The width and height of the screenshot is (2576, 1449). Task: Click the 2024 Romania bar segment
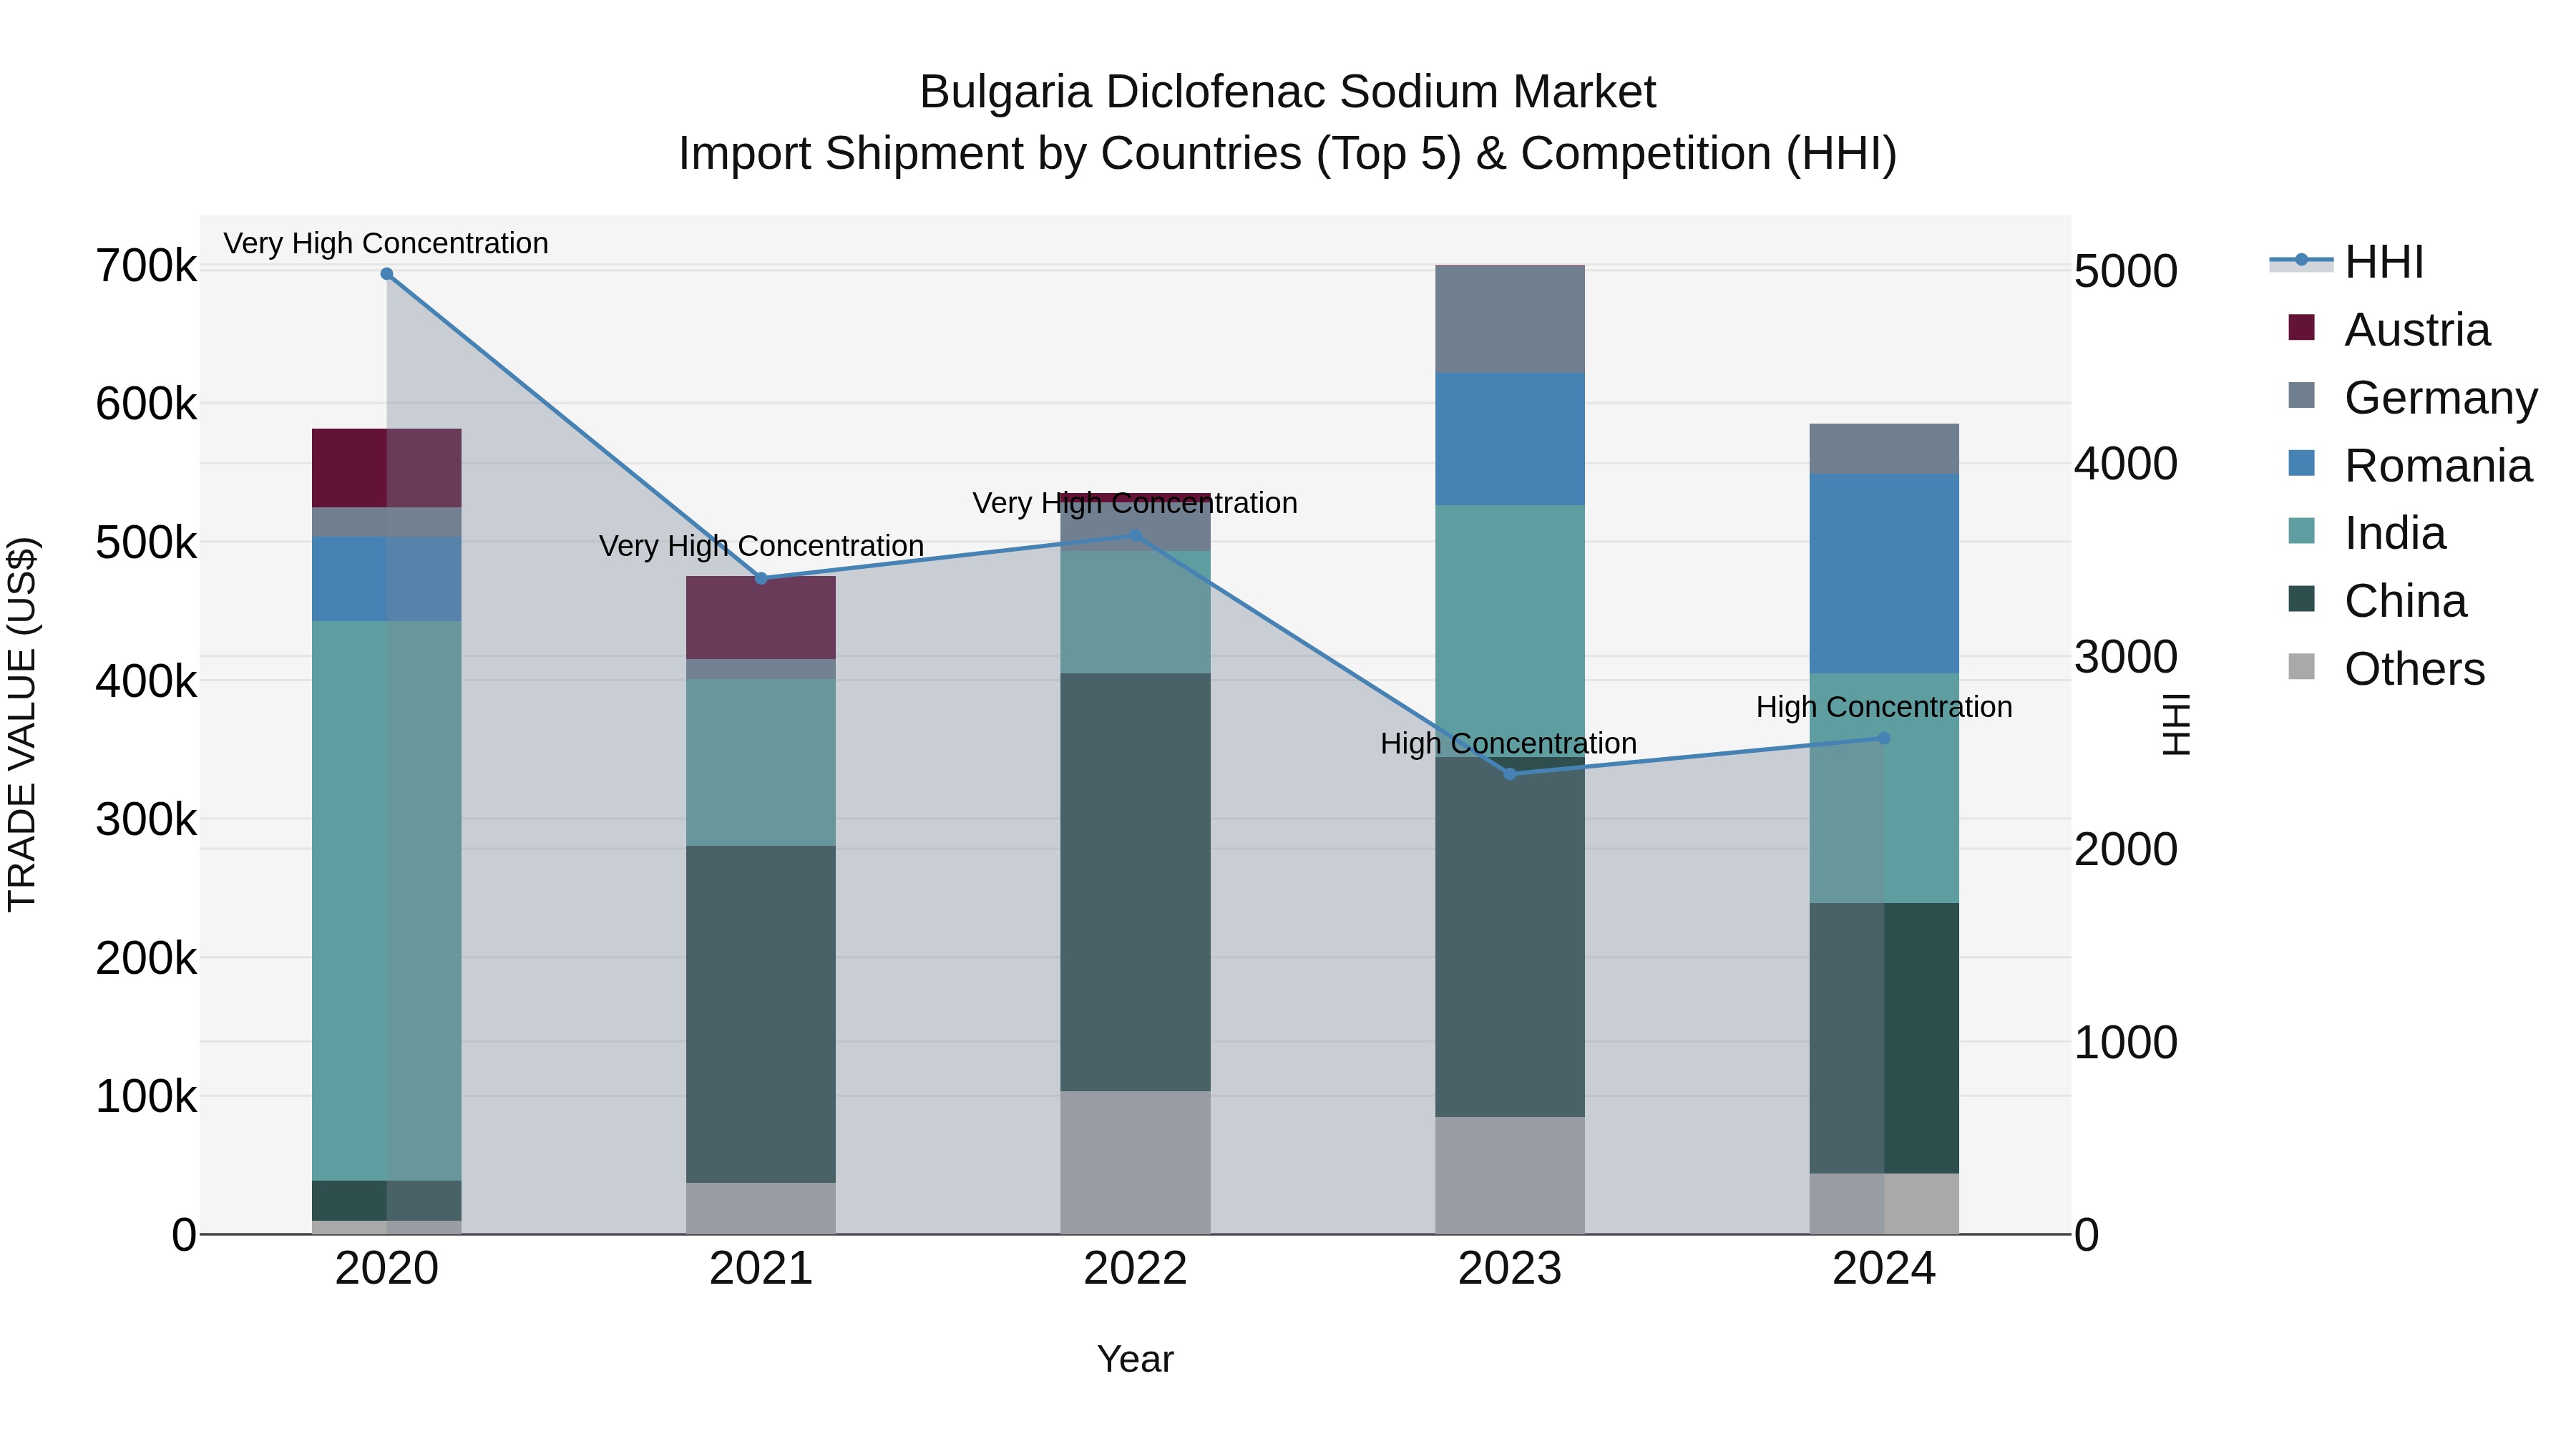coord(1884,574)
